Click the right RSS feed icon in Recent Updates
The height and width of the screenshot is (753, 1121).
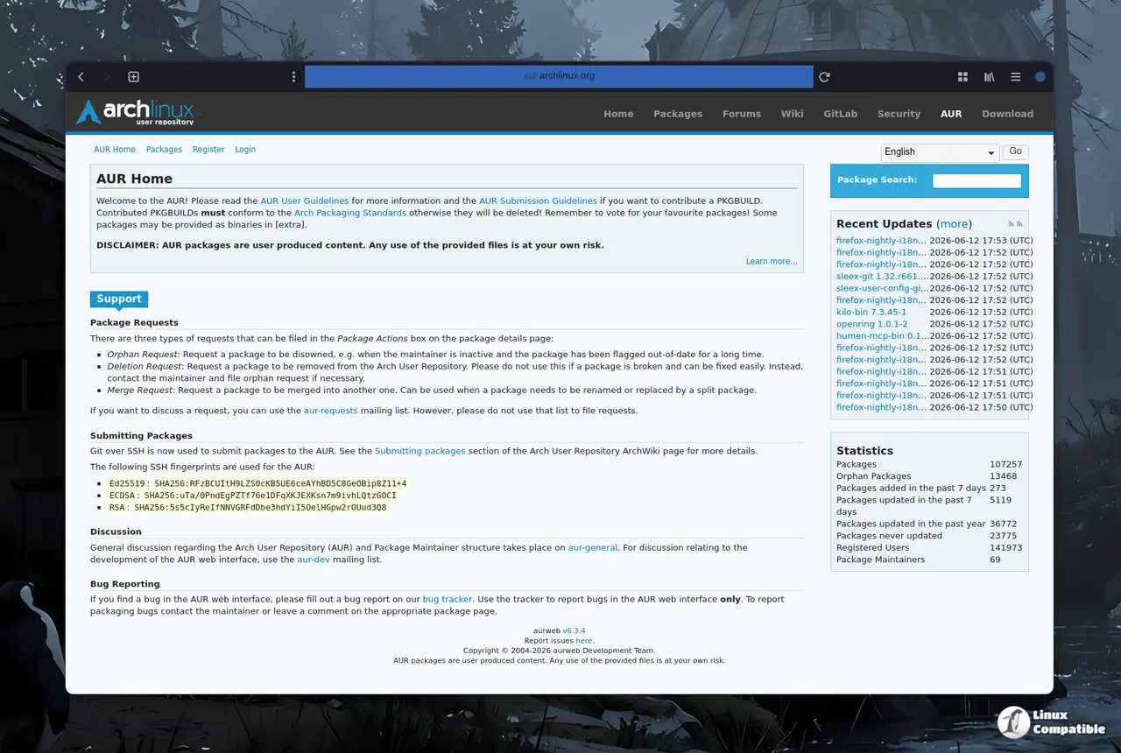1019,224
